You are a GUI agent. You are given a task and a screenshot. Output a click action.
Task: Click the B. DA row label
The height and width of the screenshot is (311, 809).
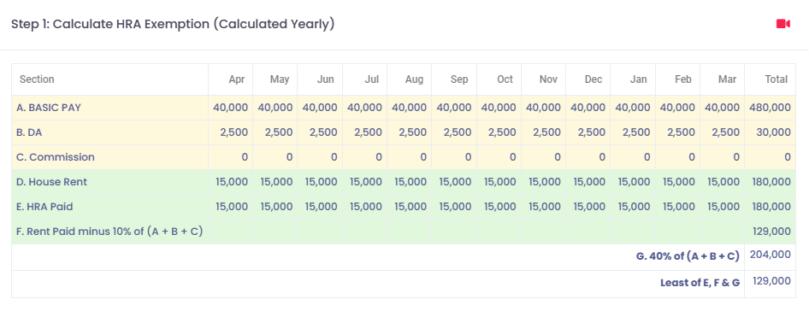click(x=29, y=132)
